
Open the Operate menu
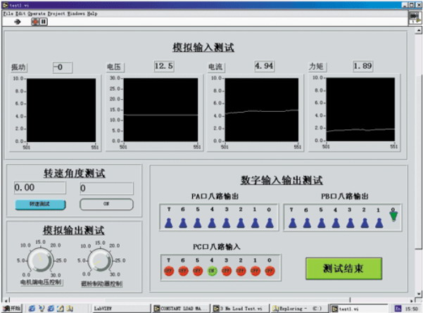37,13
